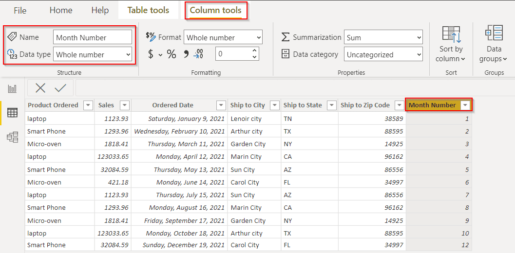Commit the formula with the checkmark icon

click(x=61, y=88)
